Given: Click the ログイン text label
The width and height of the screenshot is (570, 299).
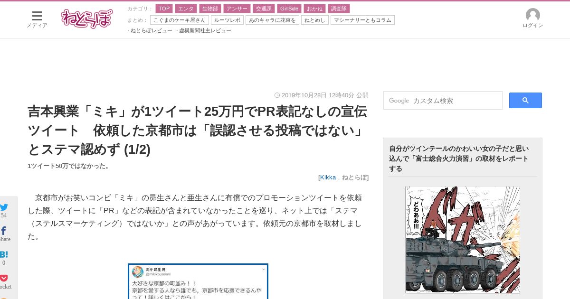Looking at the screenshot, I should coord(533,25).
